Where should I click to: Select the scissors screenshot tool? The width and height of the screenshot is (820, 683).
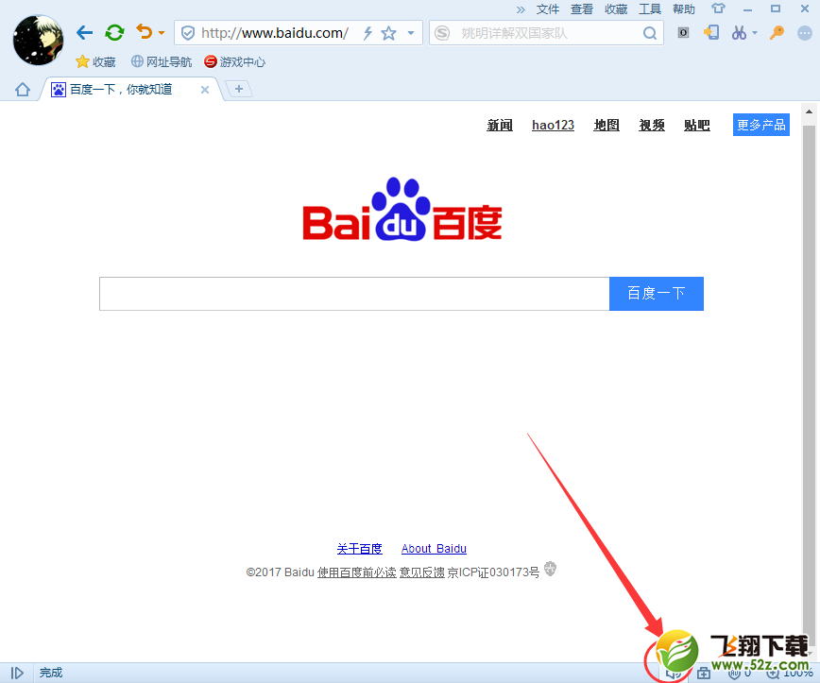[738, 32]
